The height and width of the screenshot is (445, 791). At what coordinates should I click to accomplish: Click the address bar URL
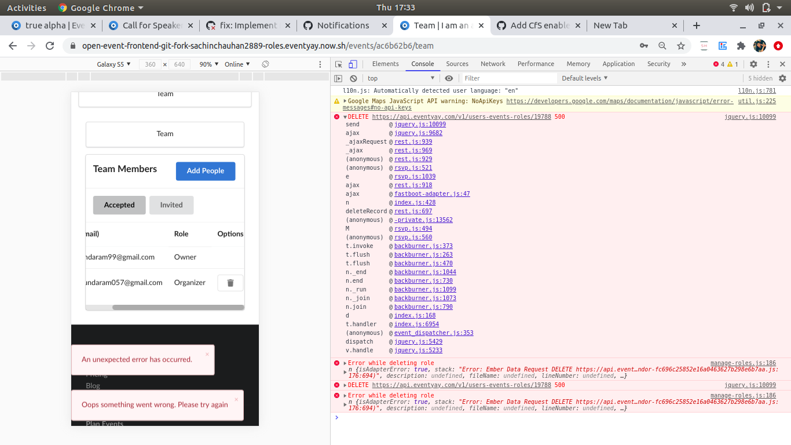point(258,46)
